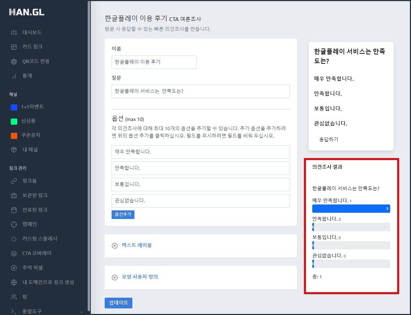411x315 pixels.
Task: Click the 만족합니다. option field
Action: point(201,168)
